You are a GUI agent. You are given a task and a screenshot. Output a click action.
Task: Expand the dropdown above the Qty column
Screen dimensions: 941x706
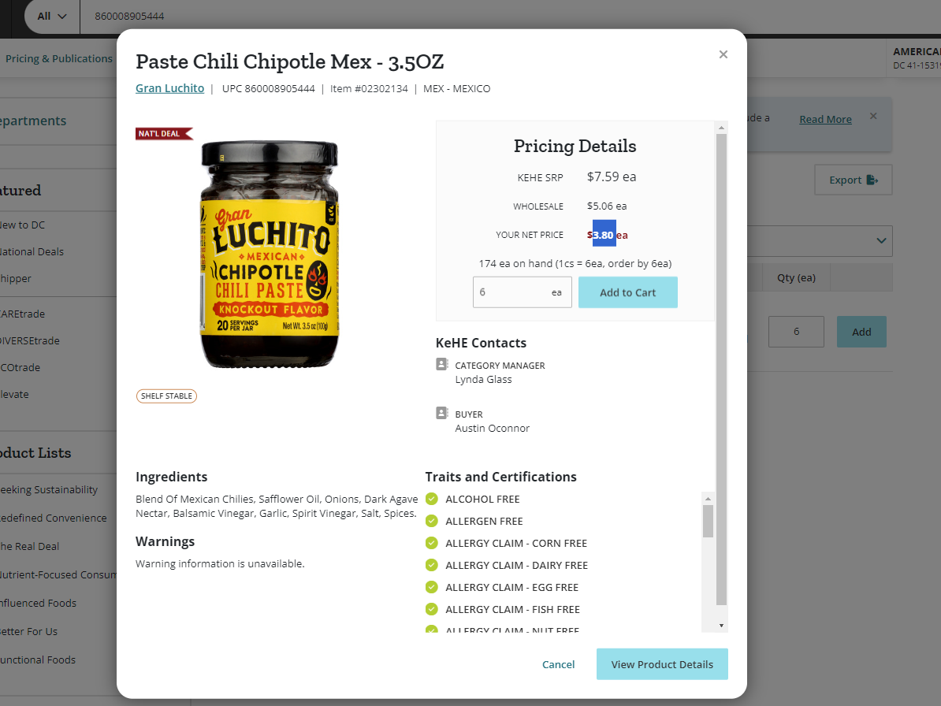(x=881, y=240)
